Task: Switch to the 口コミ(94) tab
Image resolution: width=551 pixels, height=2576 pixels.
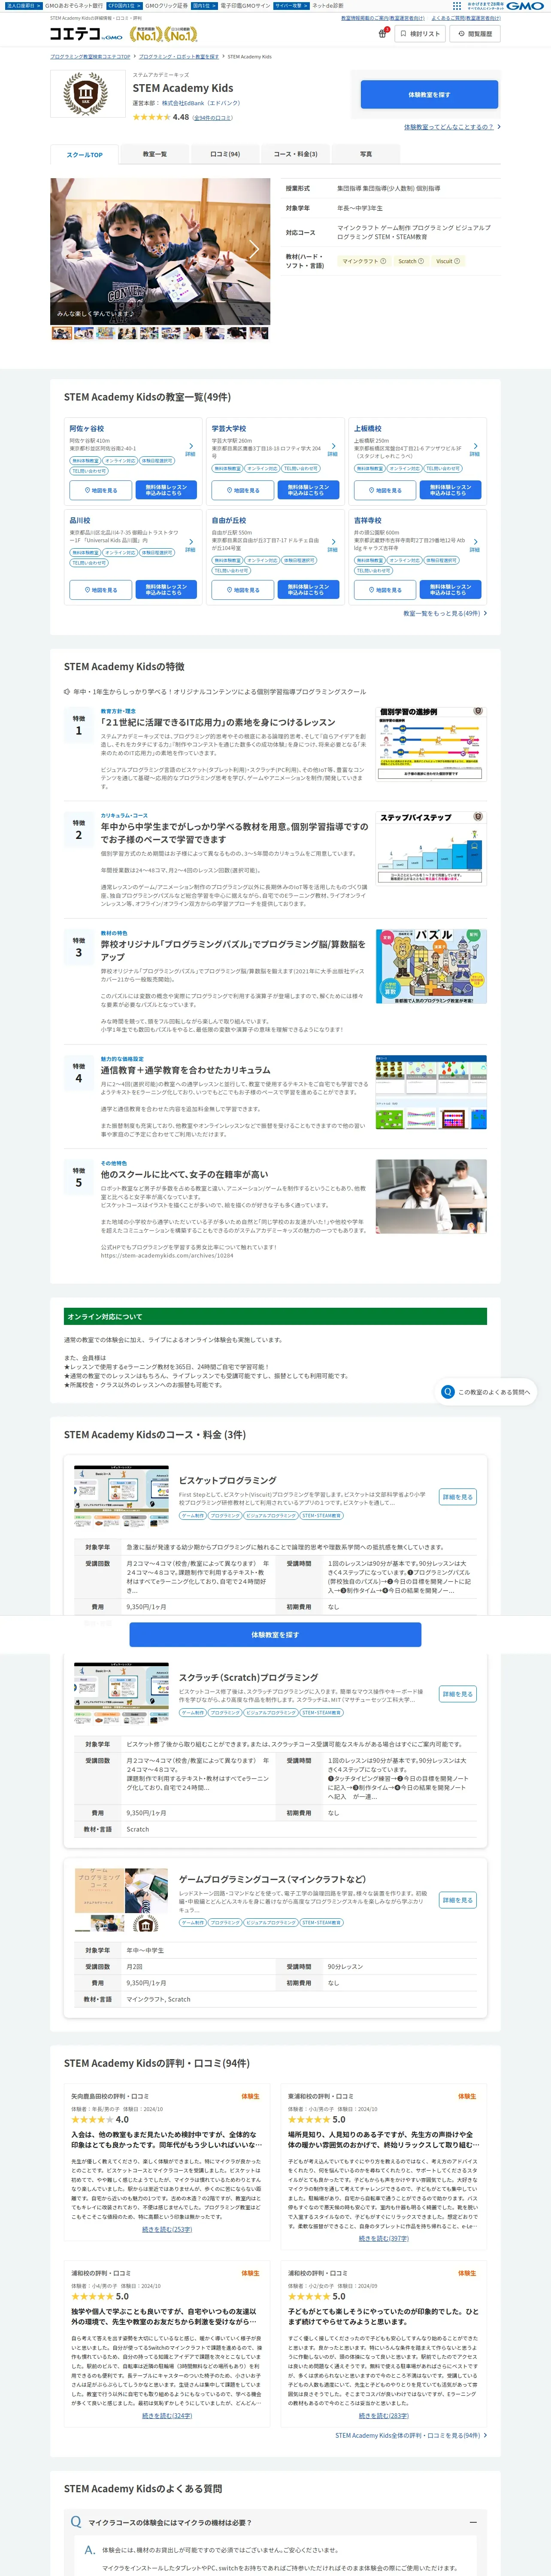Action: point(225,155)
